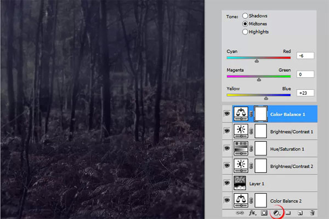This screenshot has width=329, height=219.
Task: Select the Brightness/Contrast 2 layer mask
Action: point(261,166)
